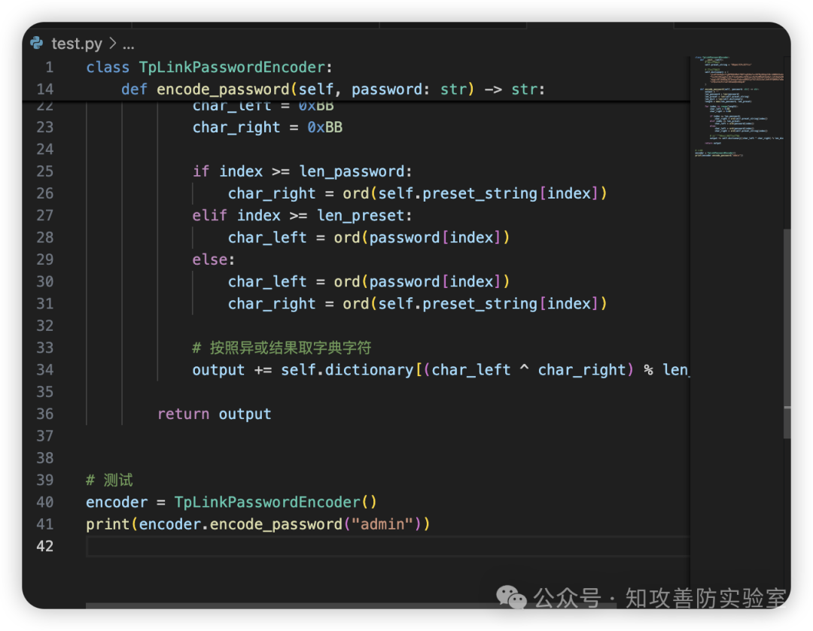
Task: Click line 26's char_right preset_string assignment
Action: (x=417, y=194)
